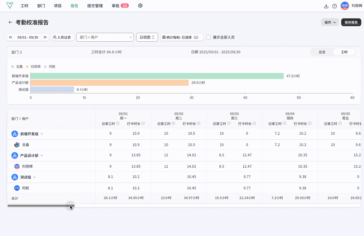Open the settings gear in top navigation
Image resolution: width=364 pixels, height=236 pixels.
pos(140,6)
